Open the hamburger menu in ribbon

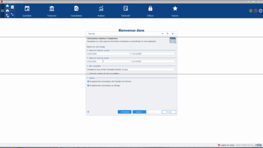tap(2, 11)
